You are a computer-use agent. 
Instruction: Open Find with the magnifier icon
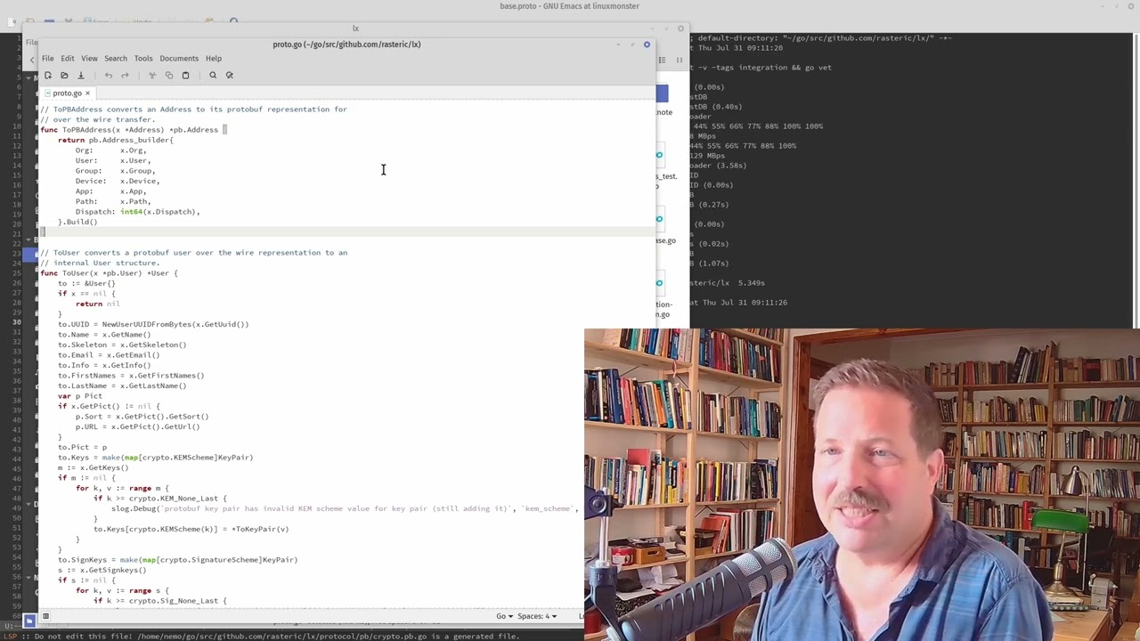click(x=213, y=76)
